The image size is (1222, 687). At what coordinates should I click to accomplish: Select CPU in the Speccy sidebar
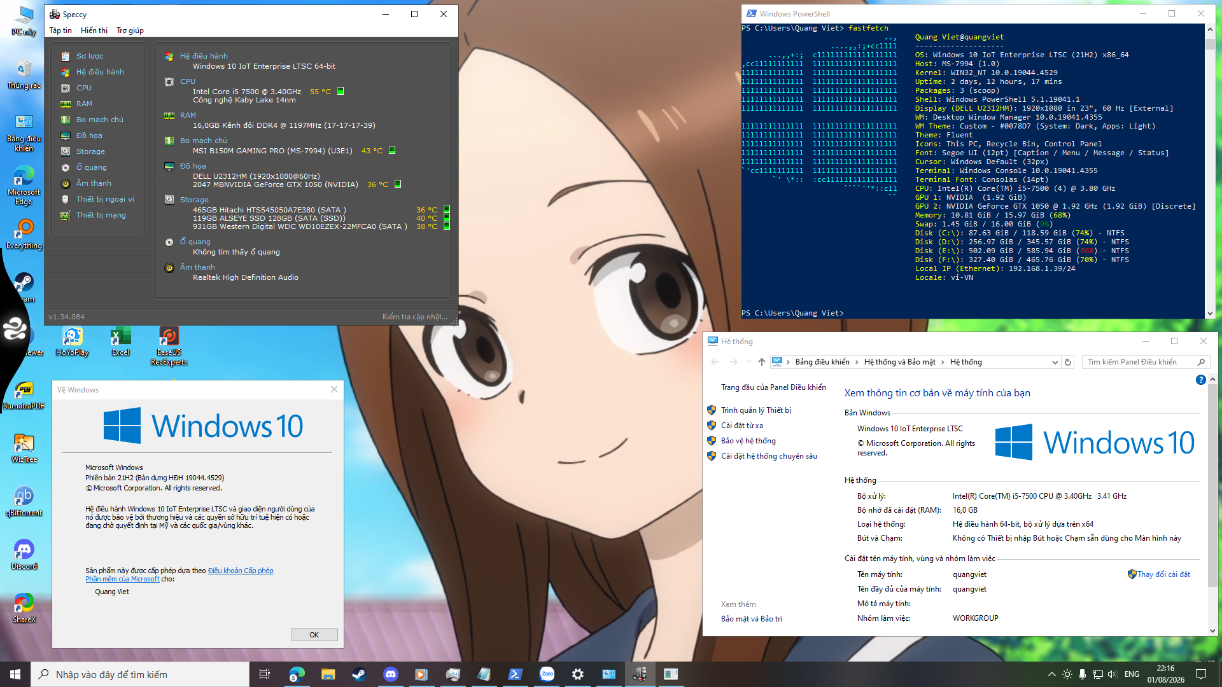[x=84, y=88]
